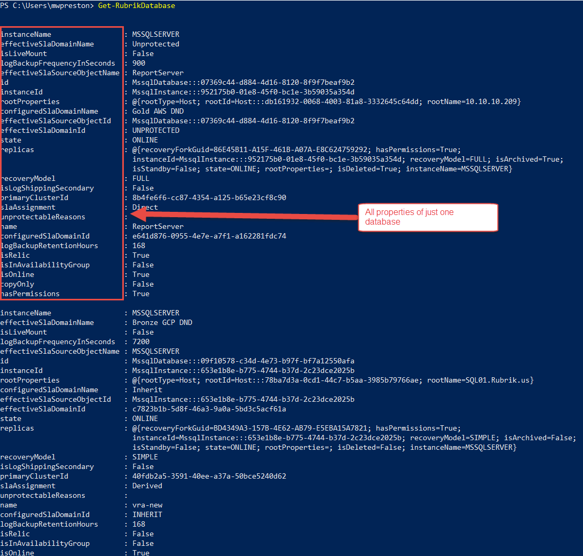The width and height of the screenshot is (583, 556).
Task: Select the '7200' log backup frequency value
Action: point(141,342)
